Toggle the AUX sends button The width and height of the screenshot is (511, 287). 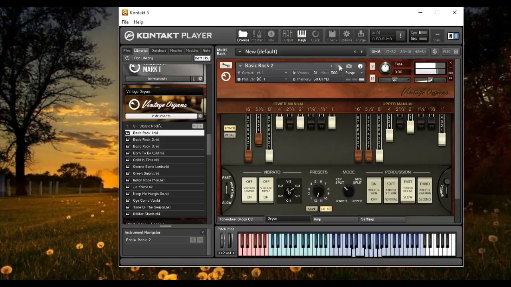446,52
